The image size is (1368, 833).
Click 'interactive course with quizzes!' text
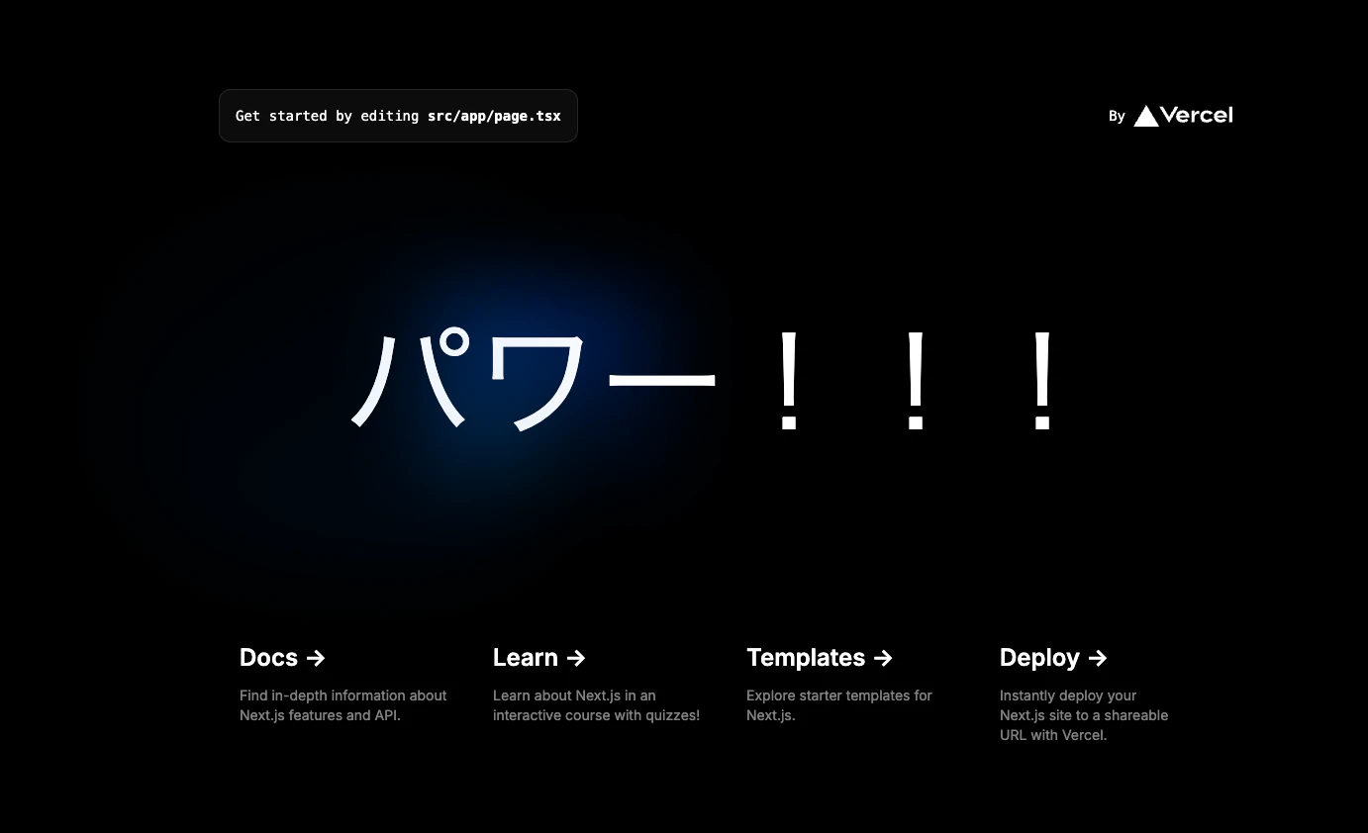(596, 715)
